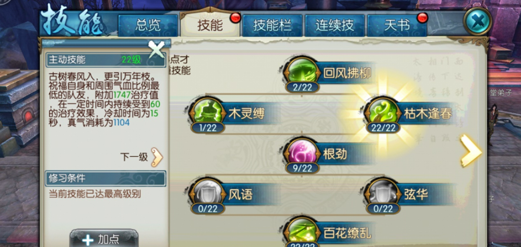Select the locked 弦华 skill icon

pos(383,193)
